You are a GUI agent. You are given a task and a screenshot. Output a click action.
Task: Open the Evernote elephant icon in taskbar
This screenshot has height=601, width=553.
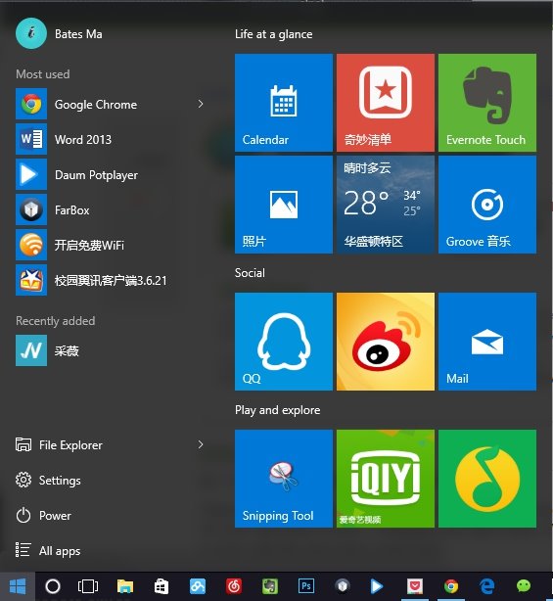click(270, 586)
